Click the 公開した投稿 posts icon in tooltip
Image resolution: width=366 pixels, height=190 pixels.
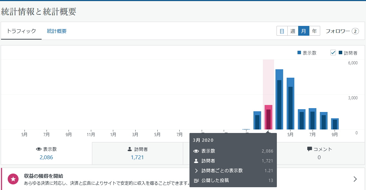click(196, 181)
